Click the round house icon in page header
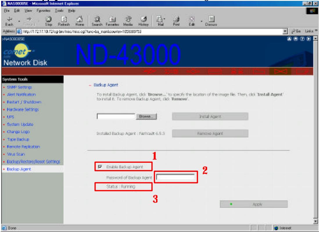Image resolution: width=319 pixels, height=232 pixels. [296, 39]
